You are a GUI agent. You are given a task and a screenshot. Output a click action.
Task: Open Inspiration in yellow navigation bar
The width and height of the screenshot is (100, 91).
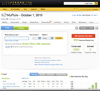coord(34,9)
